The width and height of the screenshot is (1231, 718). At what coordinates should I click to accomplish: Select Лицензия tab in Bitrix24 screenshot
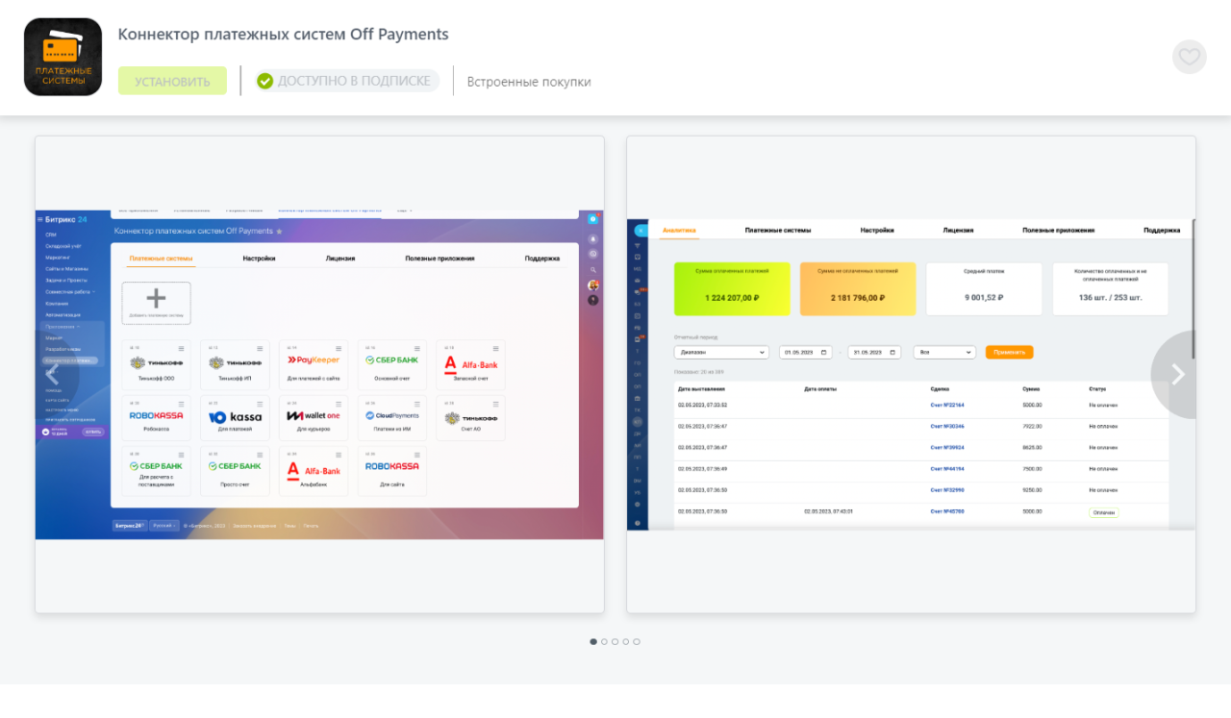tap(339, 259)
